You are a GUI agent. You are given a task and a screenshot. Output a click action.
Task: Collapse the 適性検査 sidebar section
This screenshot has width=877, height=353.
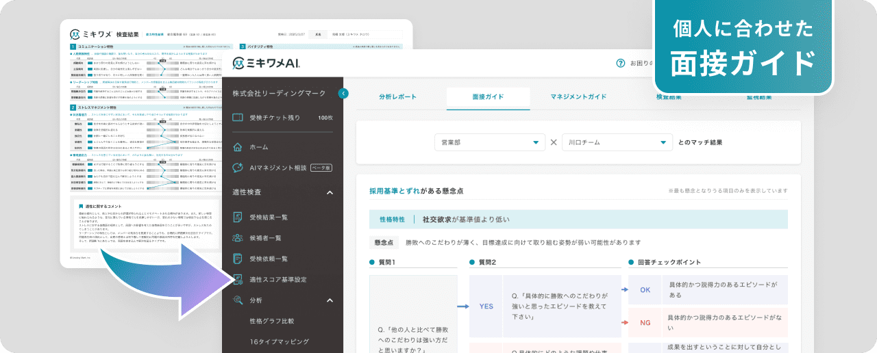330,193
